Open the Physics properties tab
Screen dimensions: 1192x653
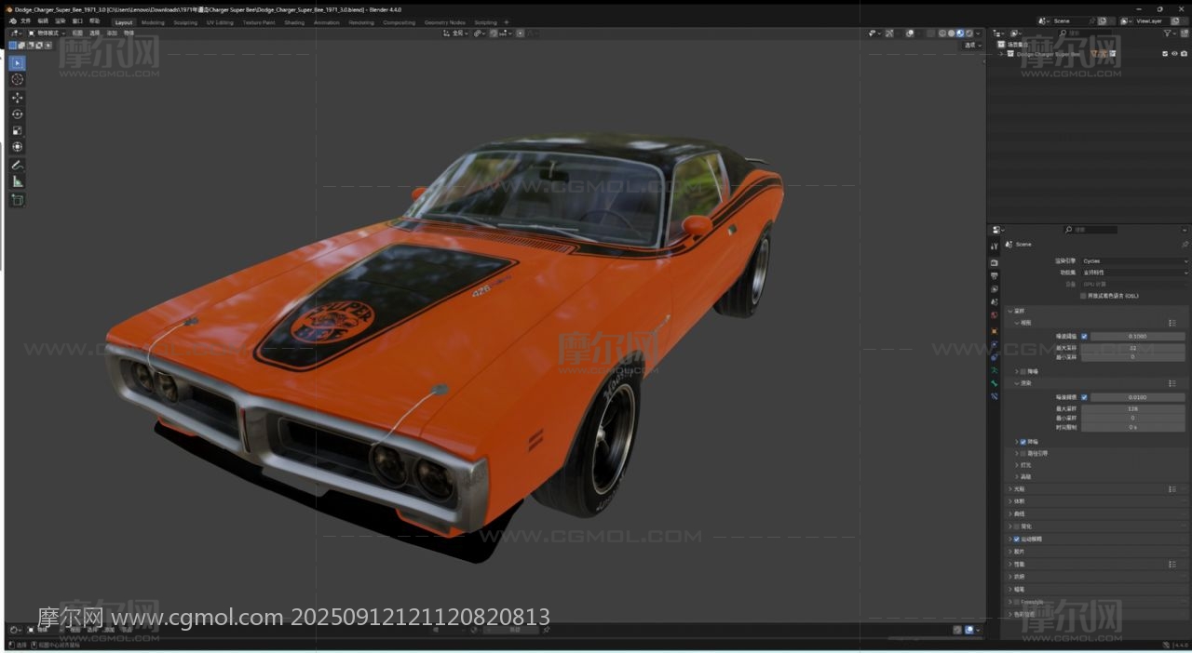994,344
